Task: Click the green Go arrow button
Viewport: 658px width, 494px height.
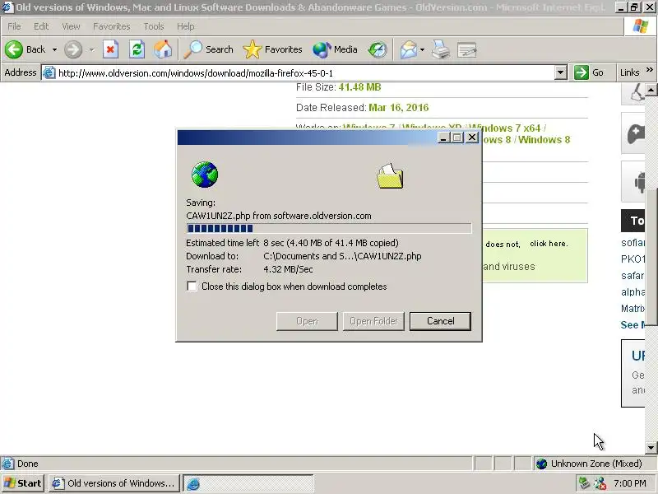Action: coord(582,72)
